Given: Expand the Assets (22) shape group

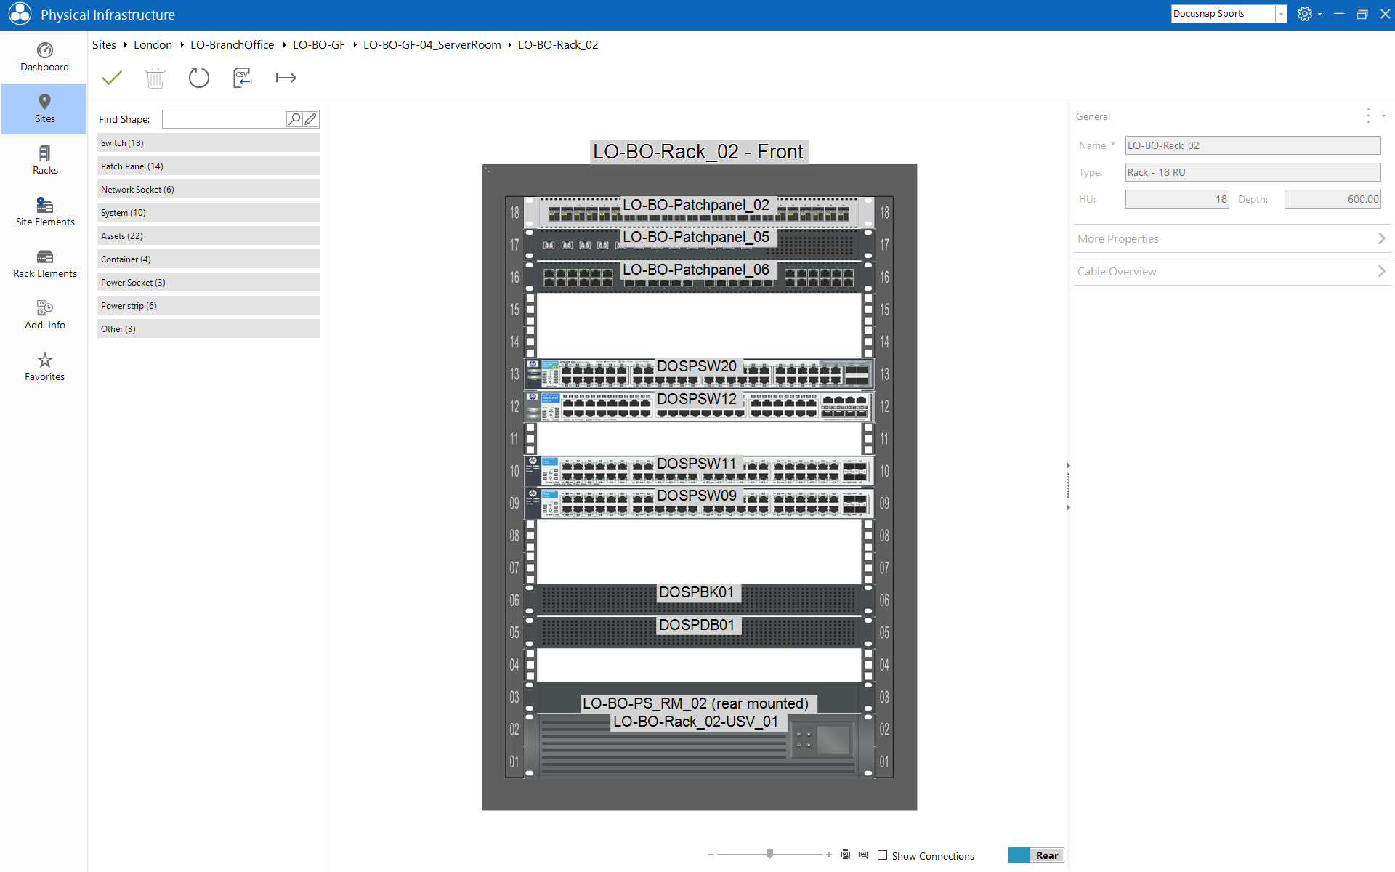Looking at the screenshot, I should [x=209, y=236].
